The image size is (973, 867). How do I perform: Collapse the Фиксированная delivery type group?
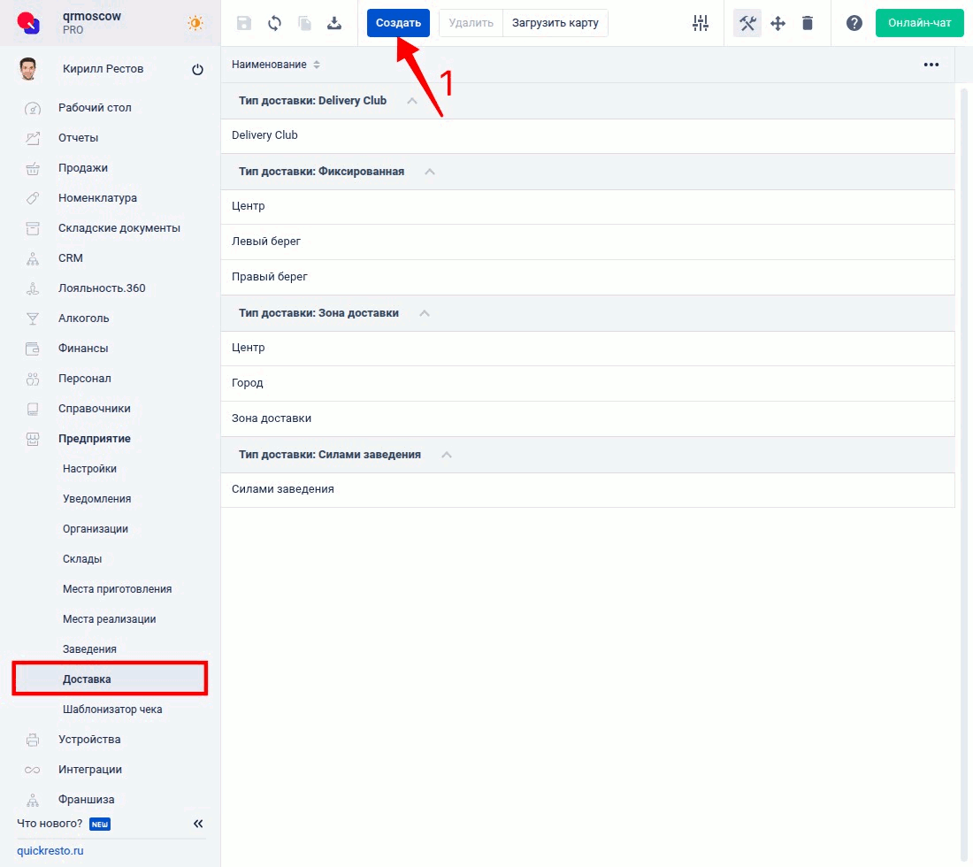(430, 172)
